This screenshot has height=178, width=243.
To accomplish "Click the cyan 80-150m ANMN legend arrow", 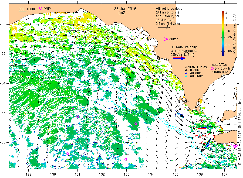I will [x=187, y=76].
